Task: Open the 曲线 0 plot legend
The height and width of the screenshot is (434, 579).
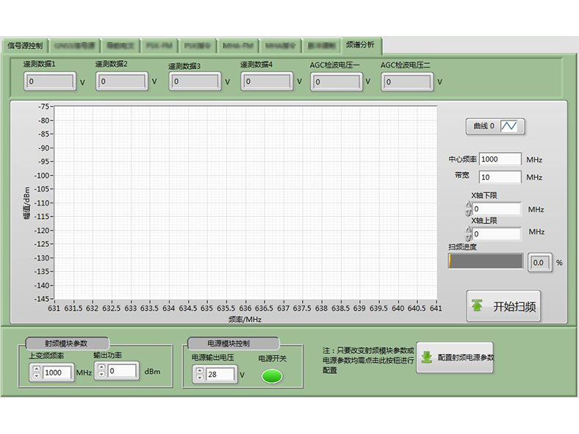Action: (x=495, y=126)
